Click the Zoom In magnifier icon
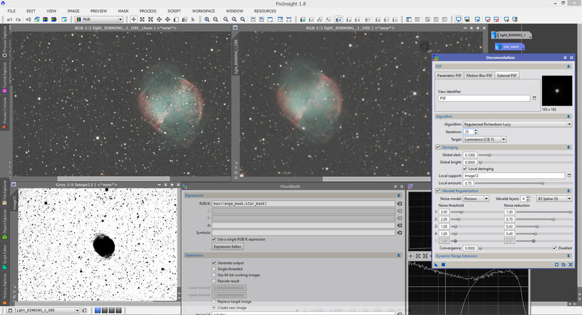 (x=207, y=19)
